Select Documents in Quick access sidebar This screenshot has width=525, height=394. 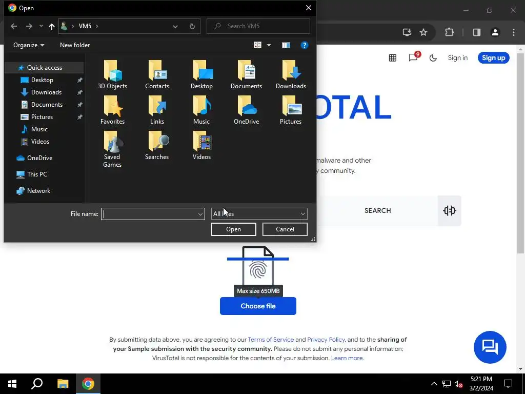coord(47,105)
